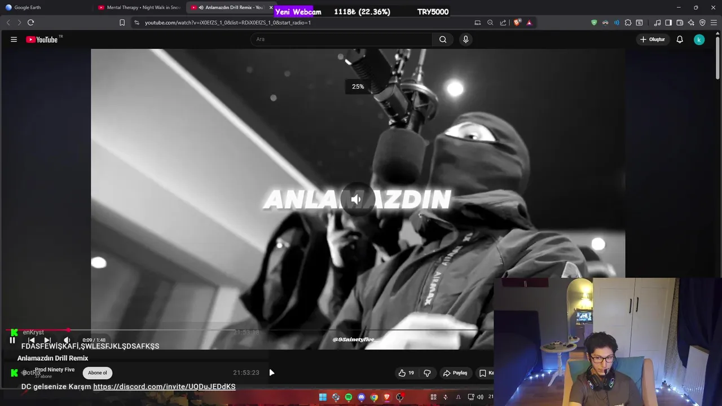Open the music note playlist icon
Image resolution: width=722 pixels, height=406 pixels.
657,23
